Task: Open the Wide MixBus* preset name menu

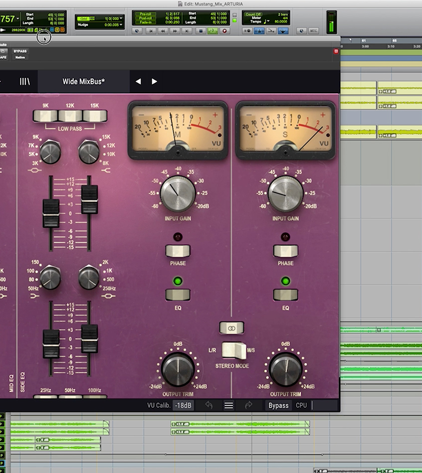Action: pos(84,81)
